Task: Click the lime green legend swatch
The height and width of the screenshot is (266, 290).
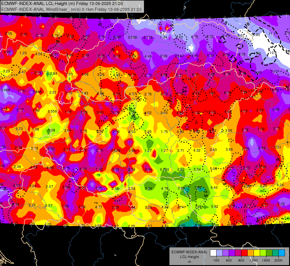Action: pos(263,253)
